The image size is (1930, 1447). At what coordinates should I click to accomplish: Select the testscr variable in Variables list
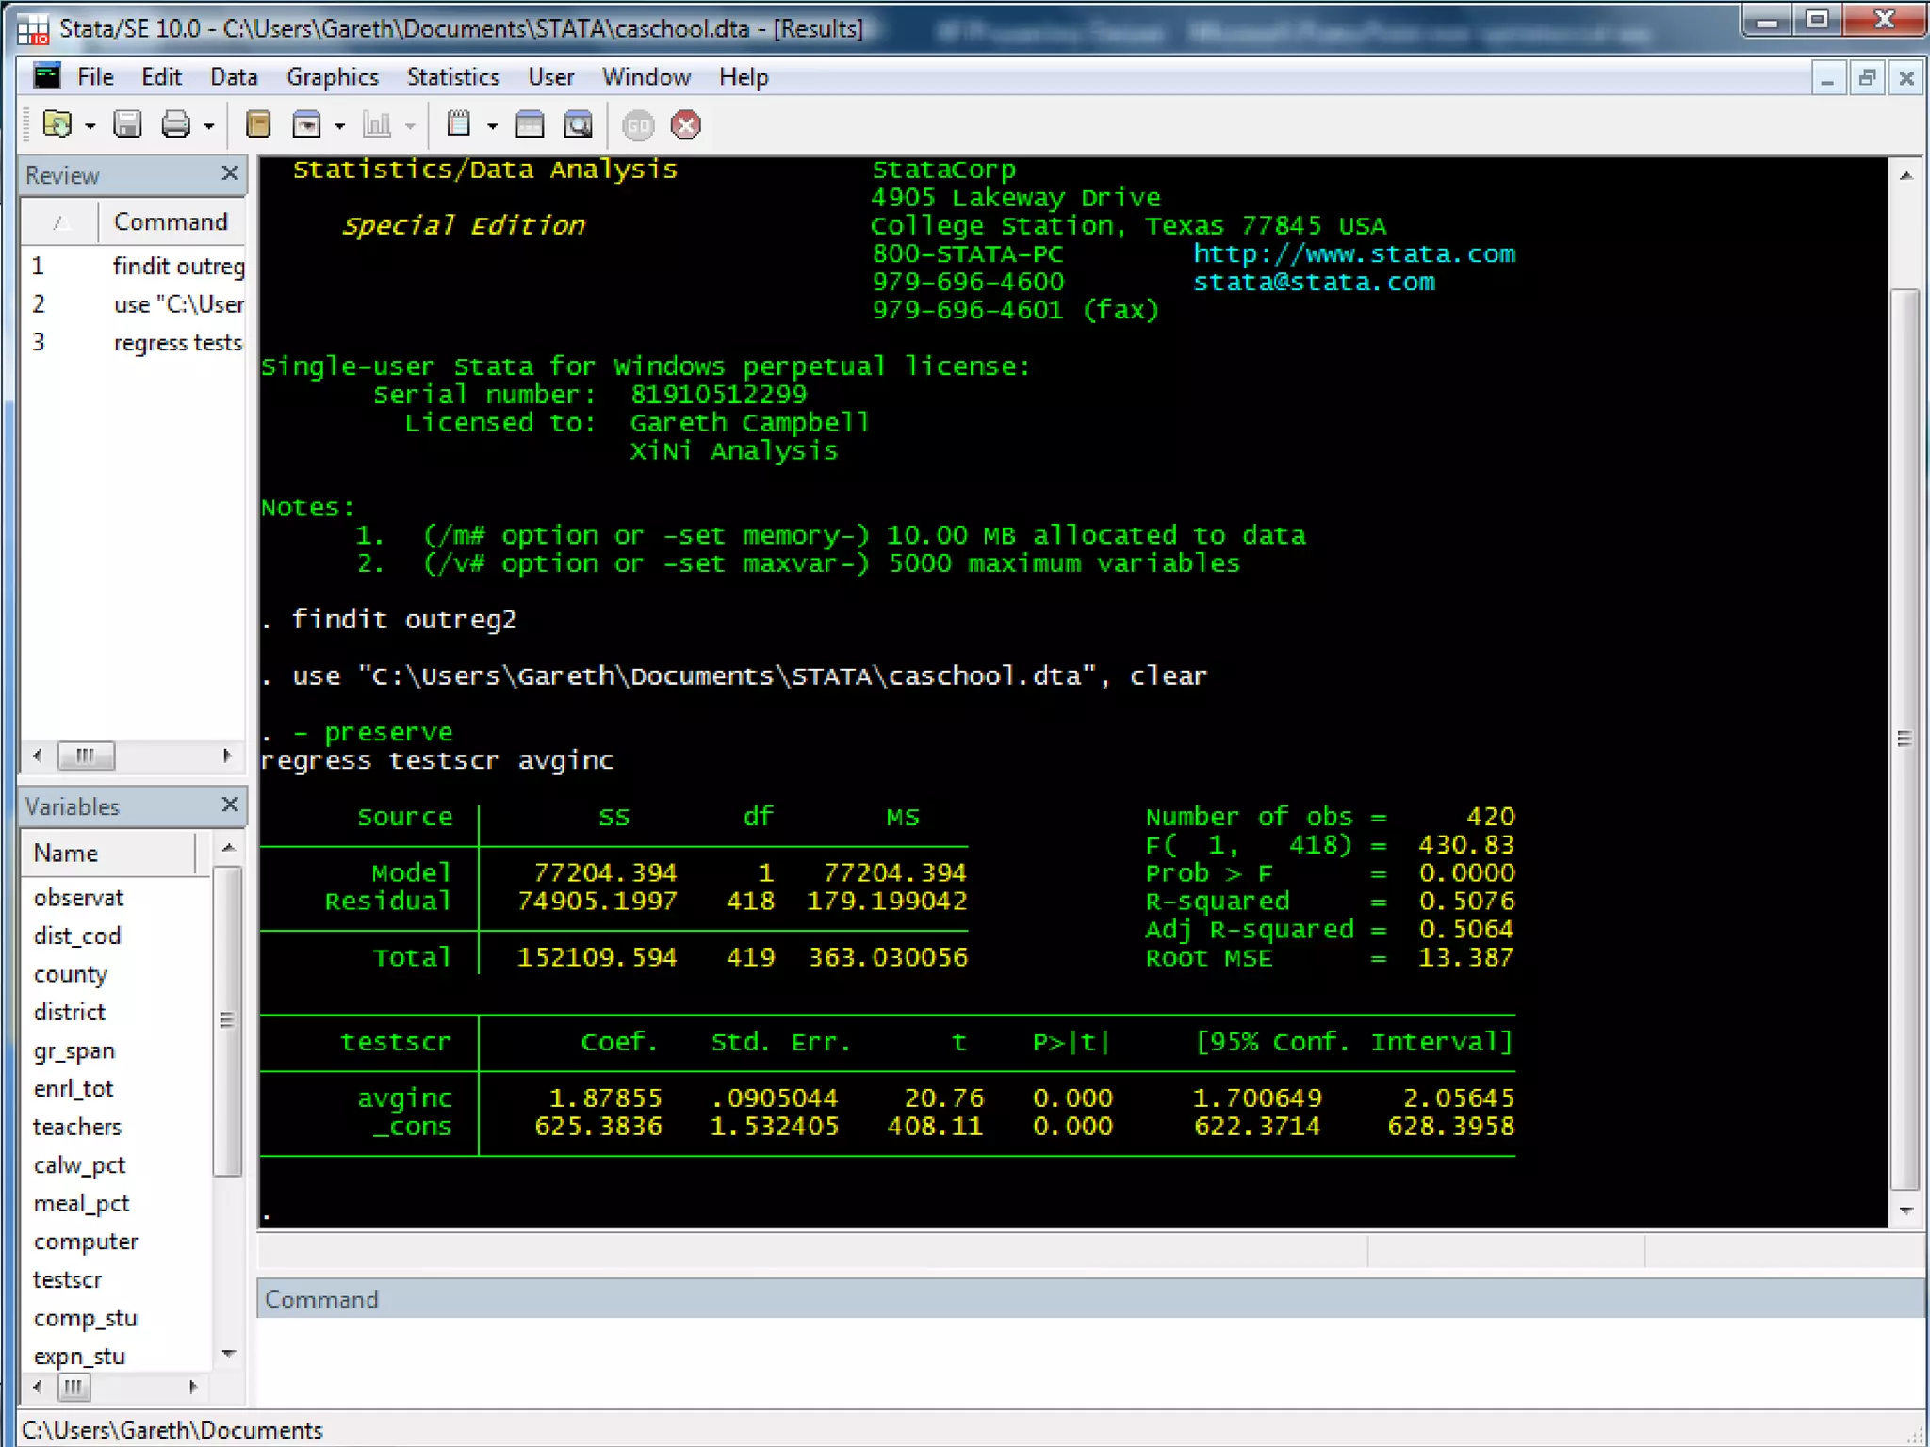(x=68, y=1279)
